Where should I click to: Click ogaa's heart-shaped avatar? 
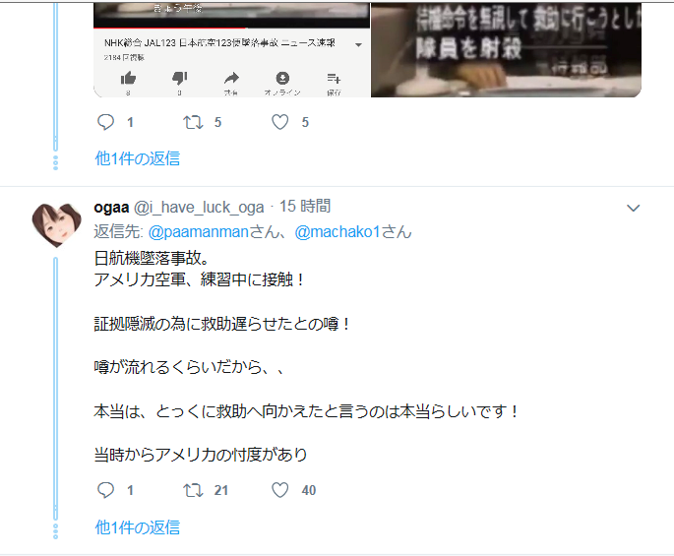56,225
